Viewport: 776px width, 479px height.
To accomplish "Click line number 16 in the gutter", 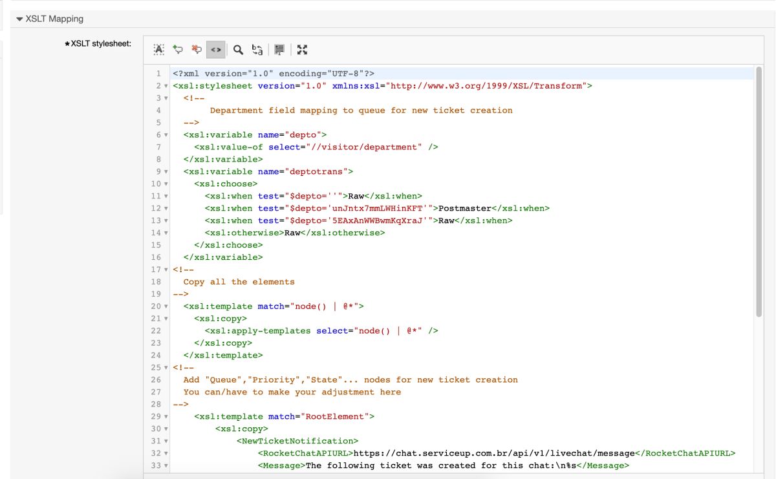I will (x=156, y=258).
